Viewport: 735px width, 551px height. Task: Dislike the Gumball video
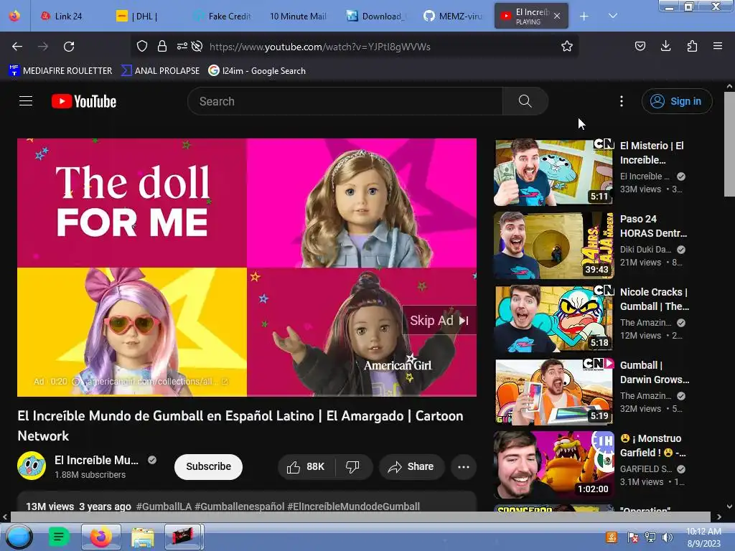tap(352, 466)
